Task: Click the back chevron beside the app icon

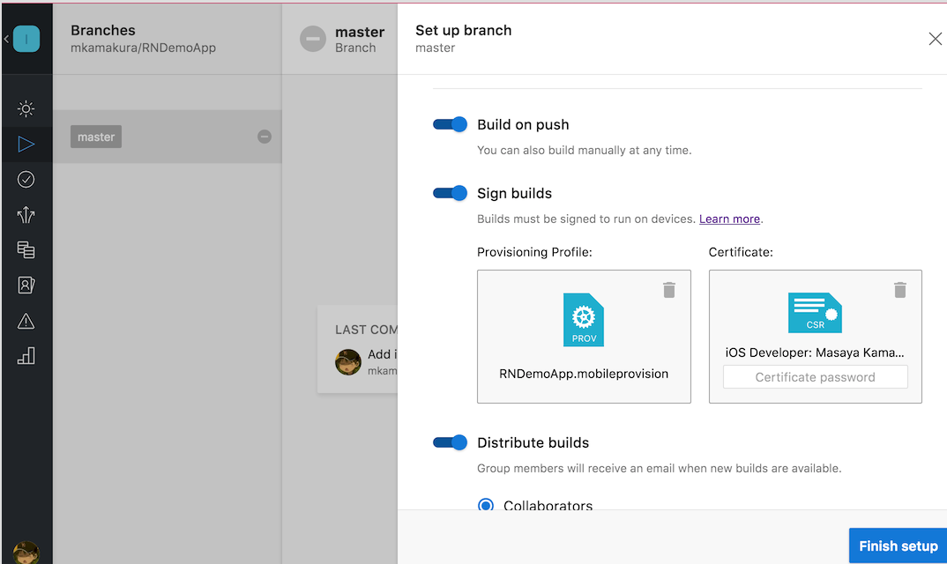Action: click(6, 39)
